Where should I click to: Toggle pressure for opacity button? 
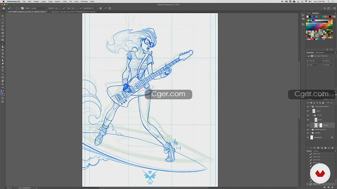pyautogui.click(x=64, y=8)
